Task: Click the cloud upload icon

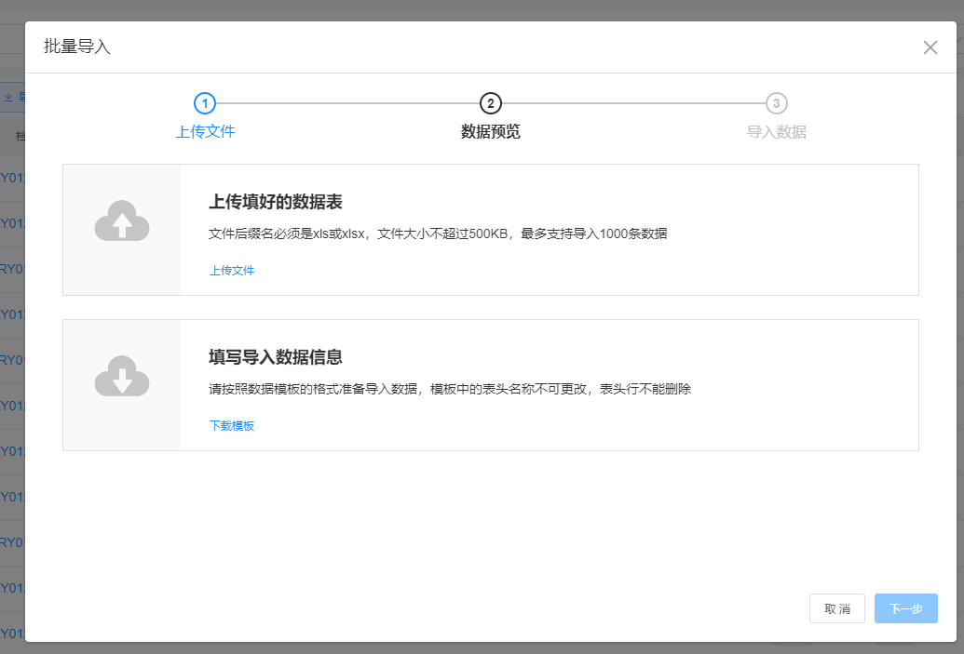Action: click(x=122, y=221)
